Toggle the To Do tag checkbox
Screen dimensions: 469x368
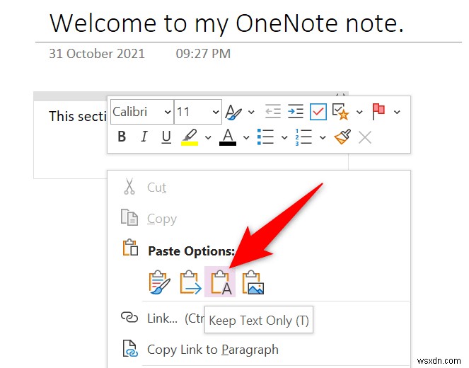(318, 112)
